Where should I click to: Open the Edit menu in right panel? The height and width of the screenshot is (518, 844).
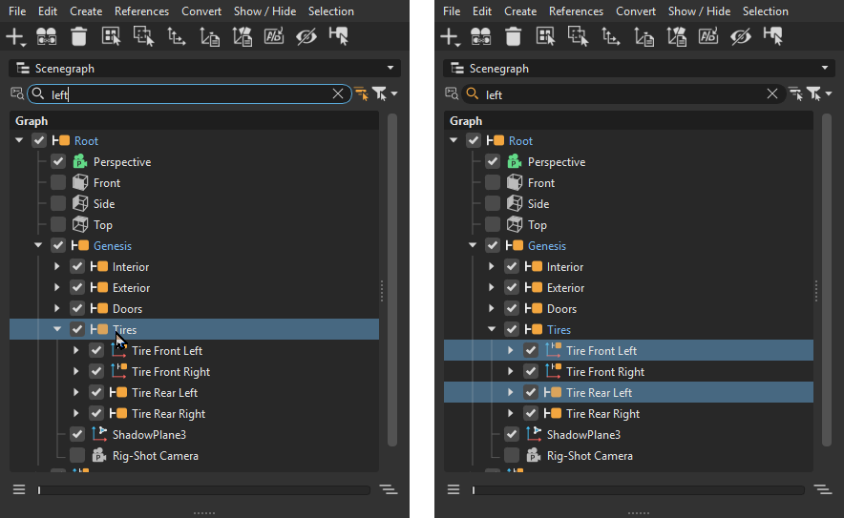(482, 11)
